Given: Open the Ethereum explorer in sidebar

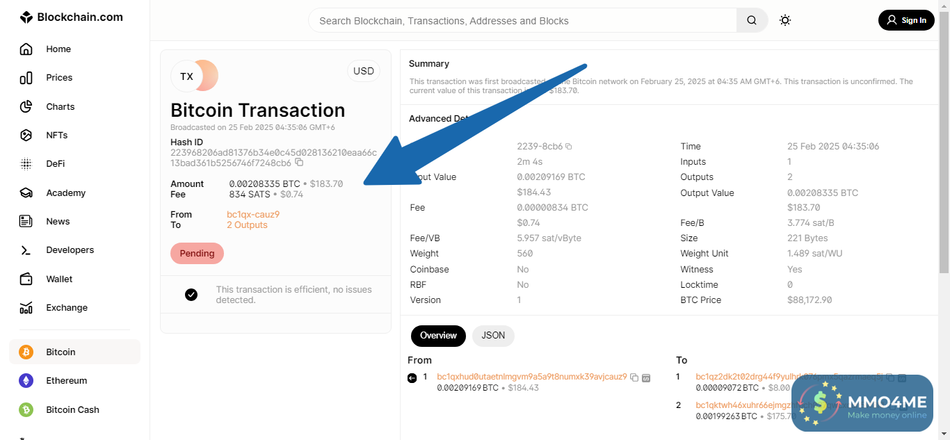Looking at the screenshot, I should 66,381.
